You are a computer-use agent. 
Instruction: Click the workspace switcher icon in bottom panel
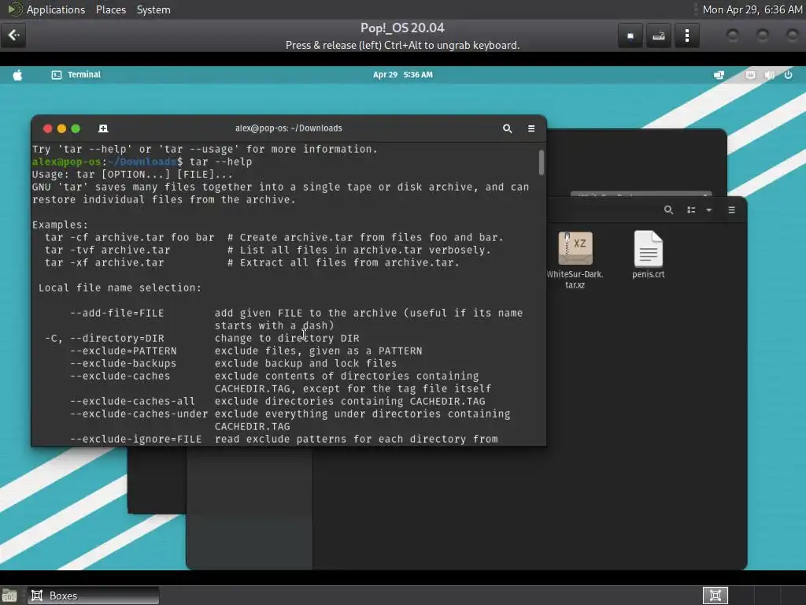(x=715, y=596)
